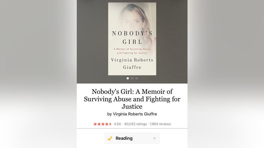This screenshot has width=264, height=148.
Task: Switch to the third cover image dot
Action: click(137, 78)
